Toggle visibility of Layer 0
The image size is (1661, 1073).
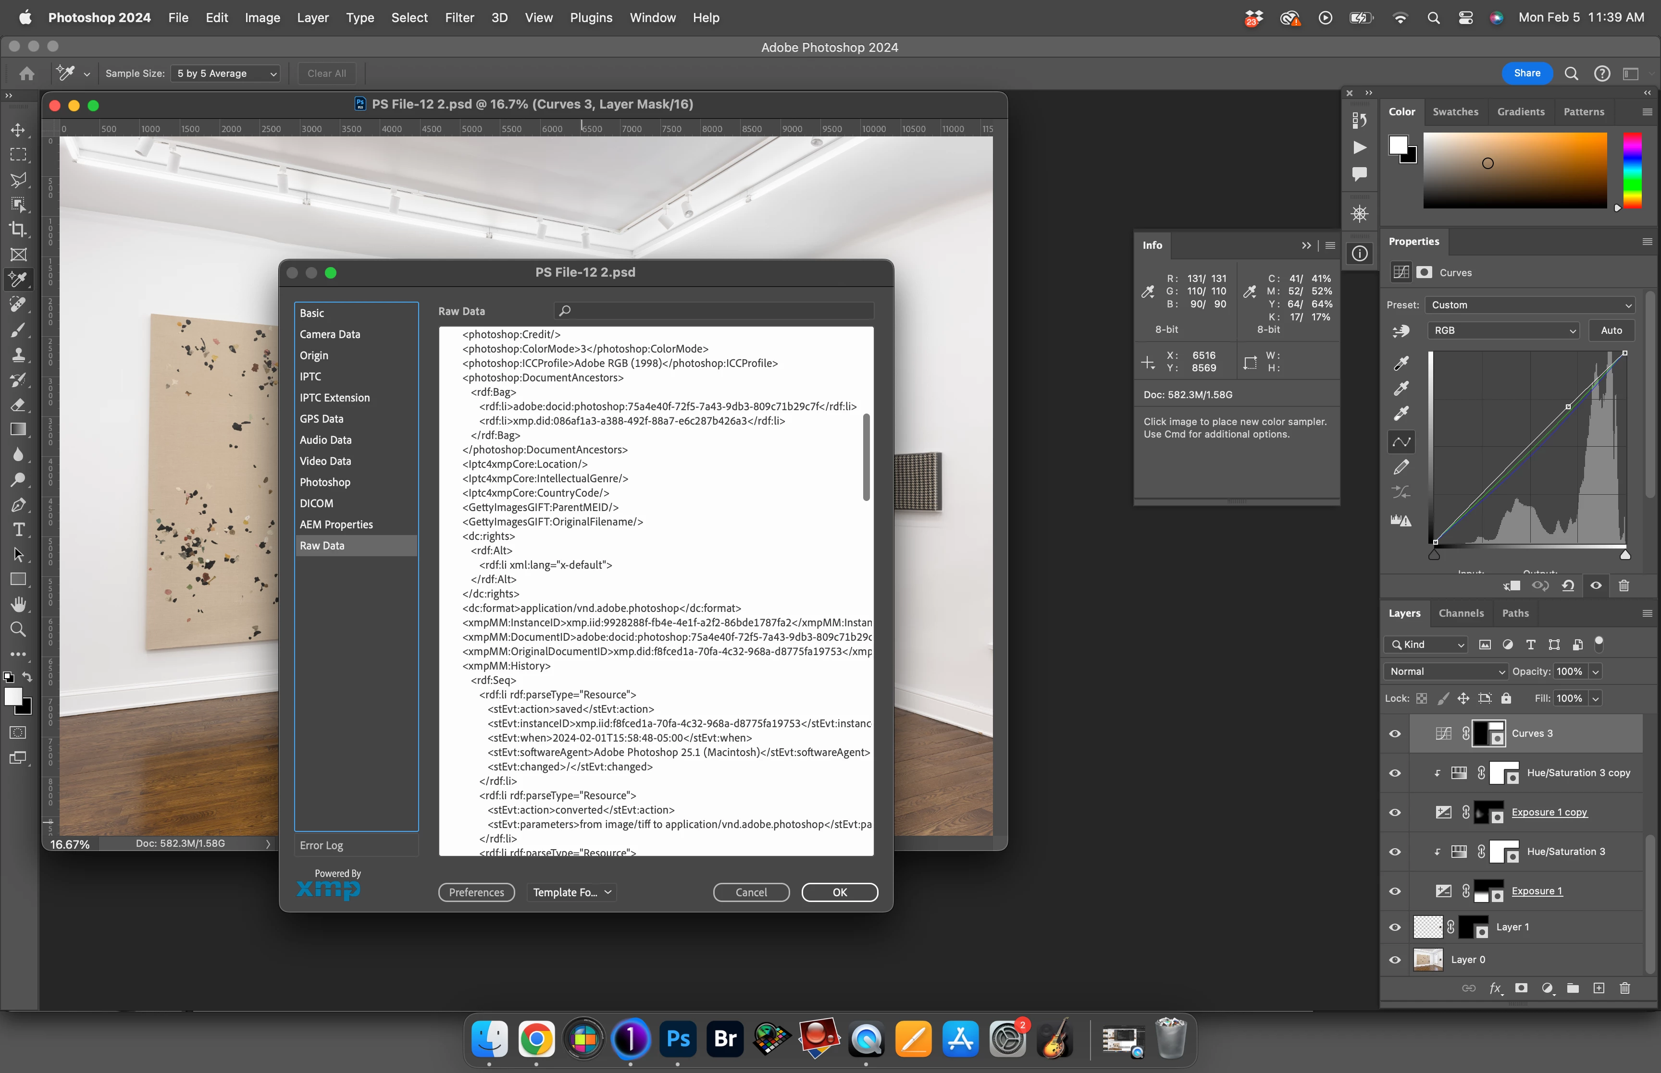pyautogui.click(x=1395, y=960)
